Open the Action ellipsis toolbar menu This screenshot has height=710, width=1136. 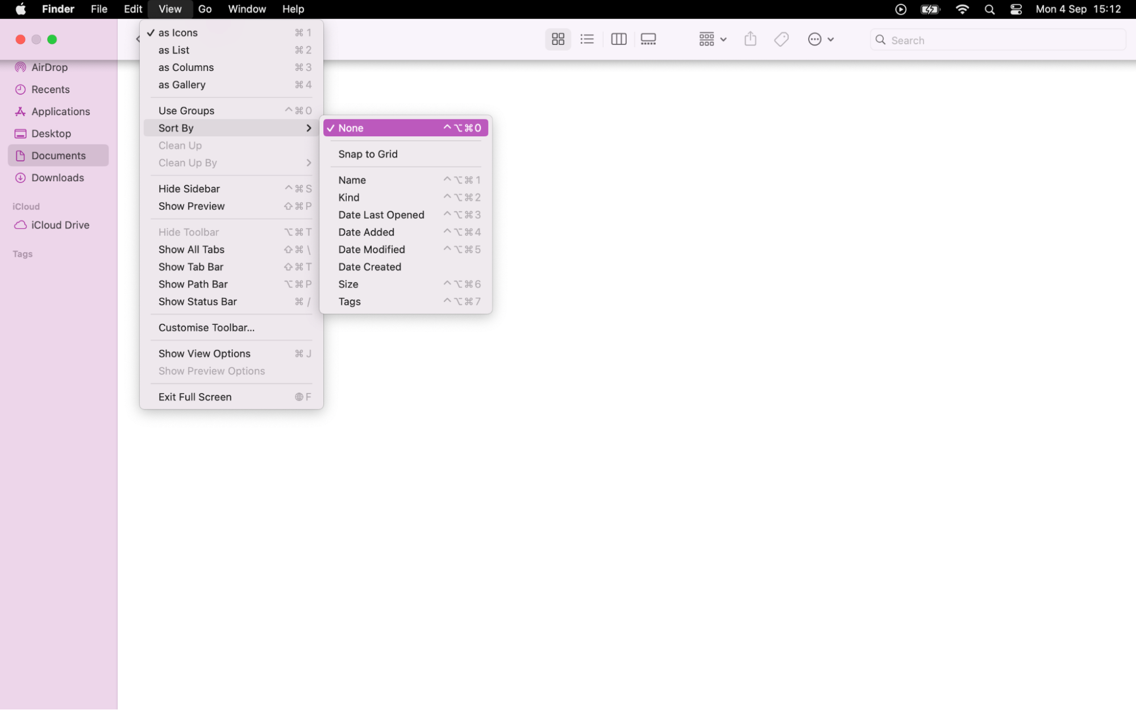(x=821, y=39)
